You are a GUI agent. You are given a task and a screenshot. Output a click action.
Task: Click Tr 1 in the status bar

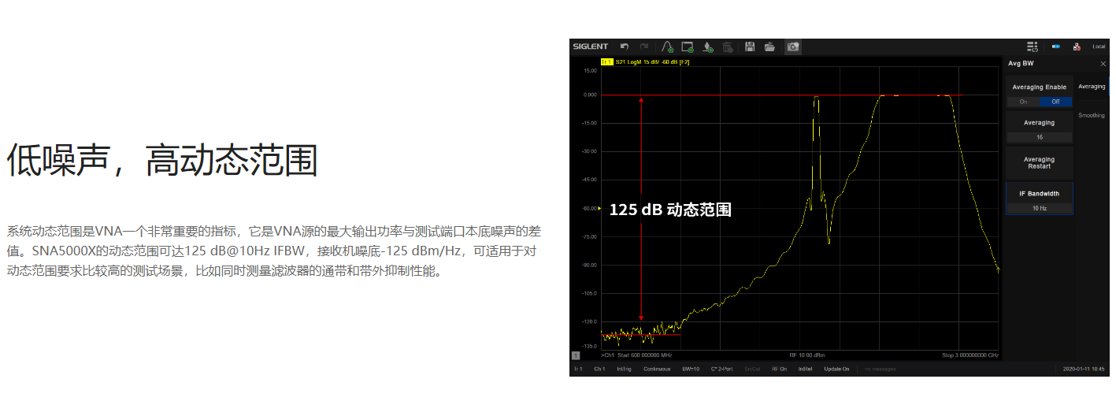pyautogui.click(x=578, y=369)
